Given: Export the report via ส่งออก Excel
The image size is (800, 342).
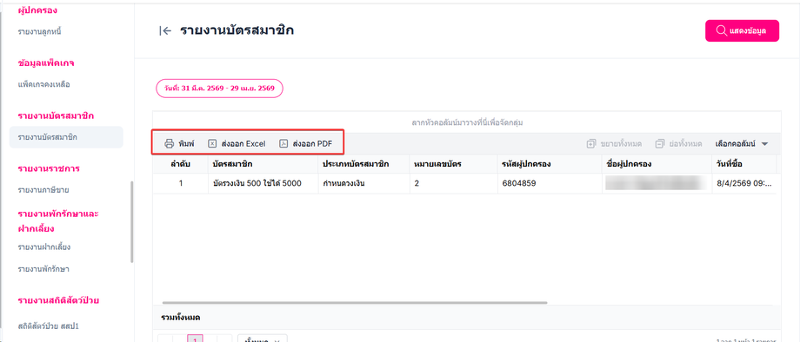Looking at the screenshot, I should pyautogui.click(x=237, y=143).
